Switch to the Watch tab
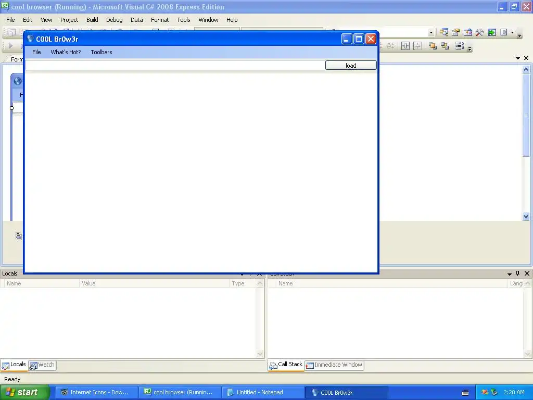 tap(42, 365)
